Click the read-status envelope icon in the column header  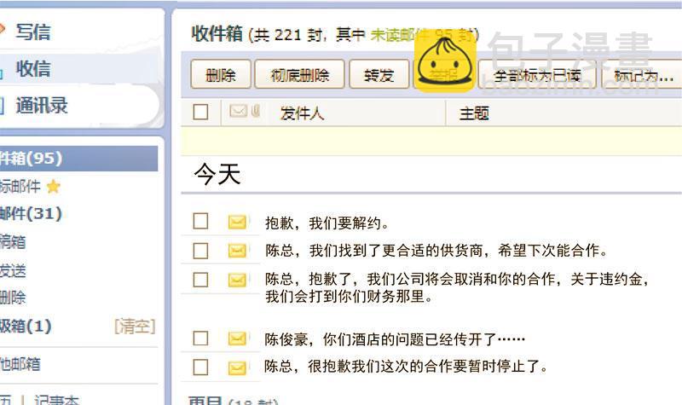coord(238,111)
